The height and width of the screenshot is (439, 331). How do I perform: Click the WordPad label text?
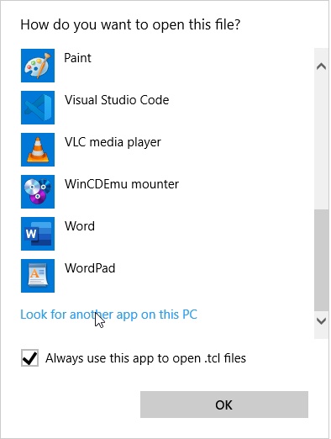tap(90, 268)
